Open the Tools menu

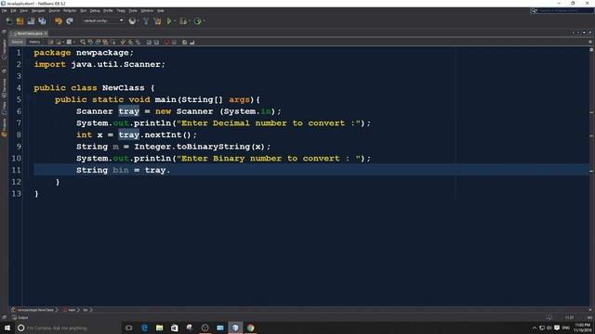point(133,10)
